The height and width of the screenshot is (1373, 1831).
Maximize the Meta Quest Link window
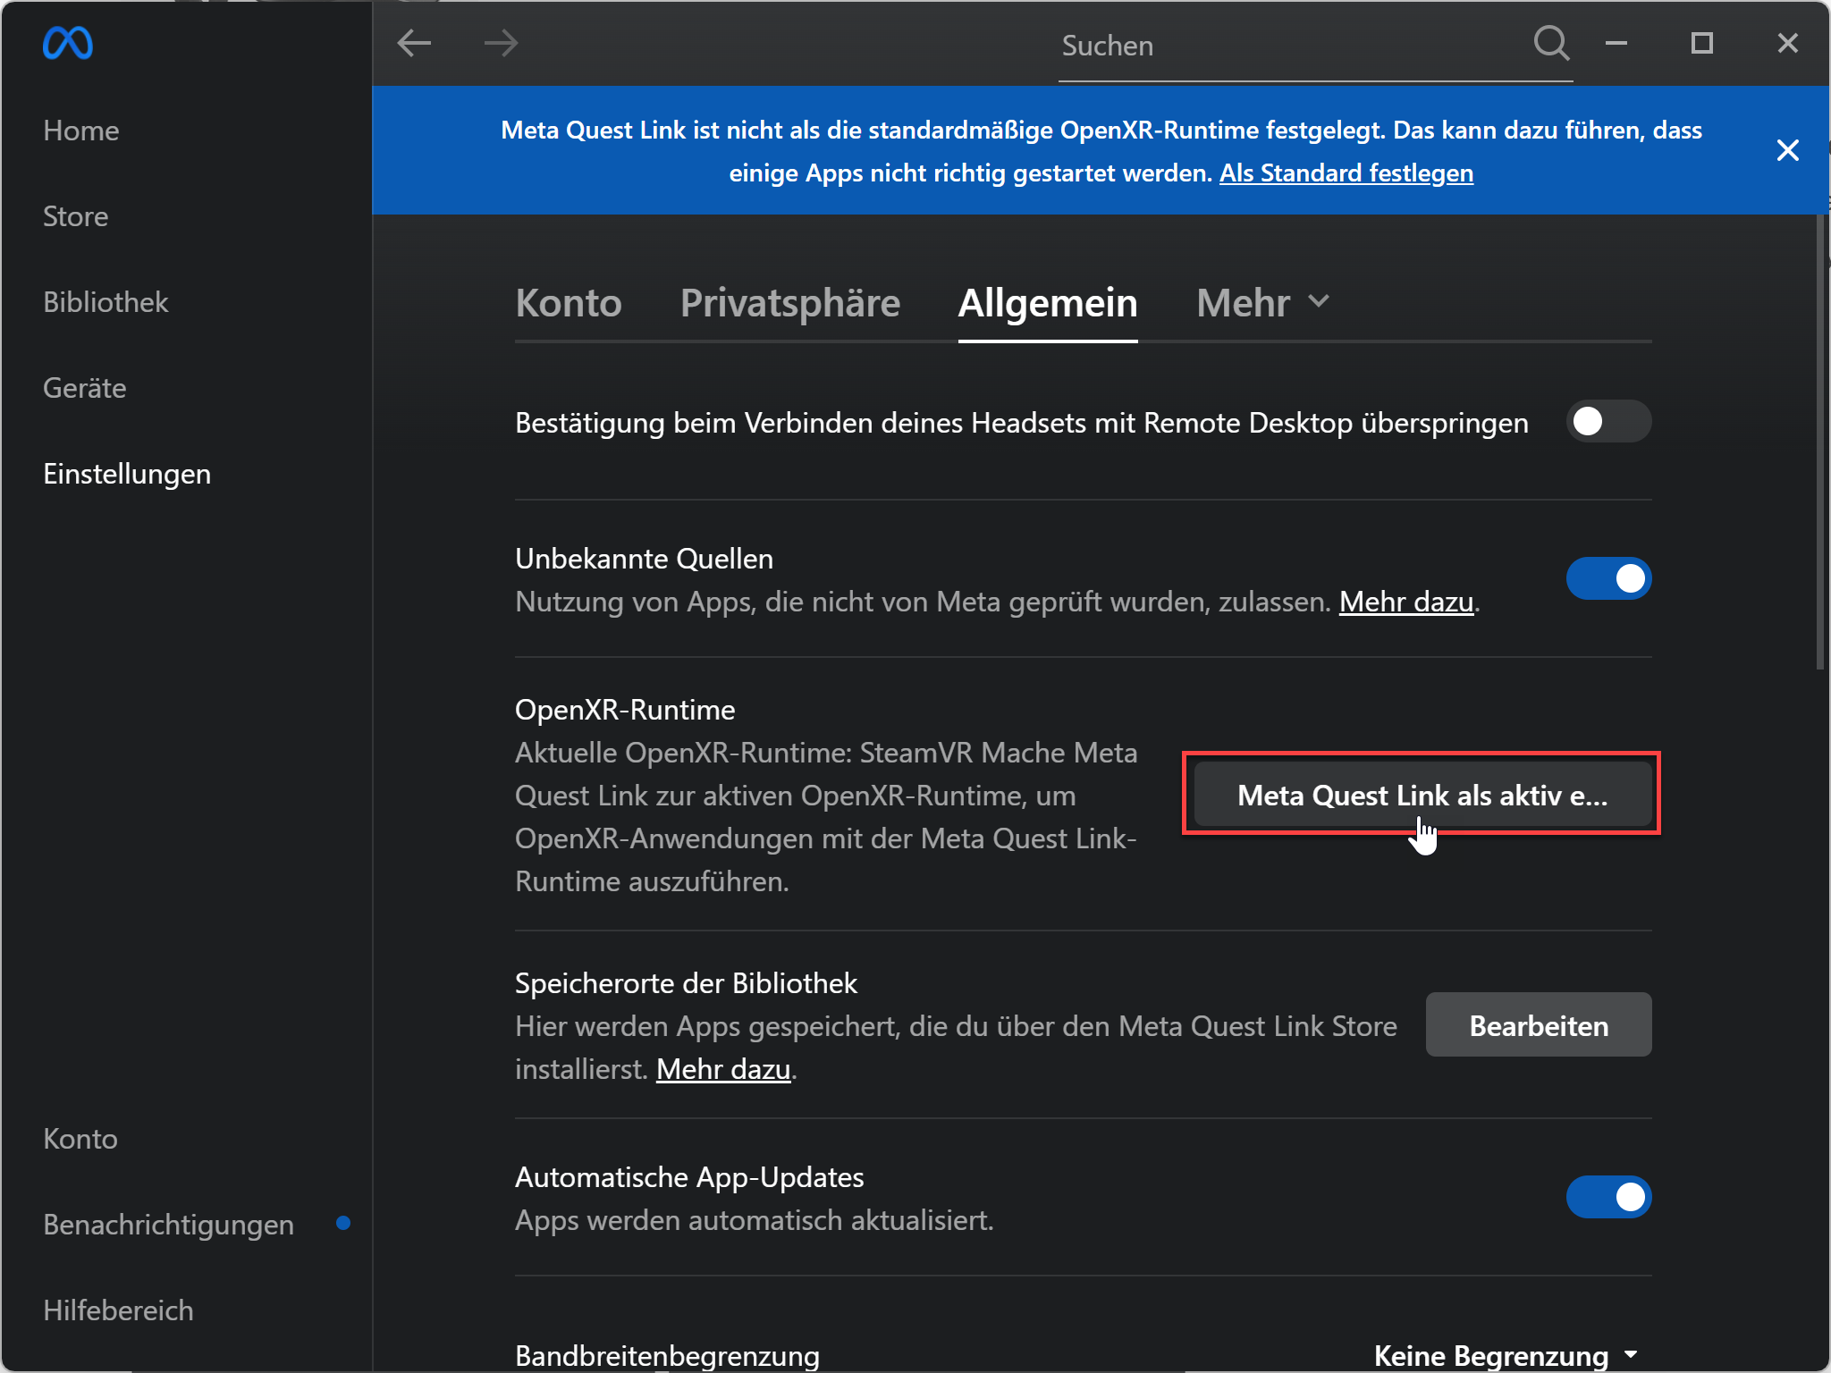1701,43
